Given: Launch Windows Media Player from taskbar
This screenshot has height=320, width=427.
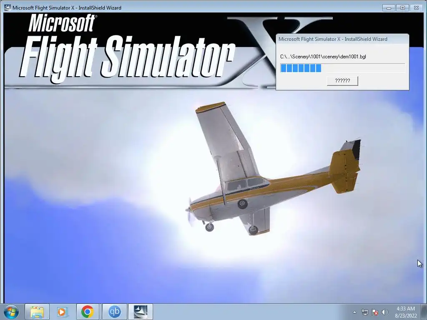Looking at the screenshot, I should (63, 312).
